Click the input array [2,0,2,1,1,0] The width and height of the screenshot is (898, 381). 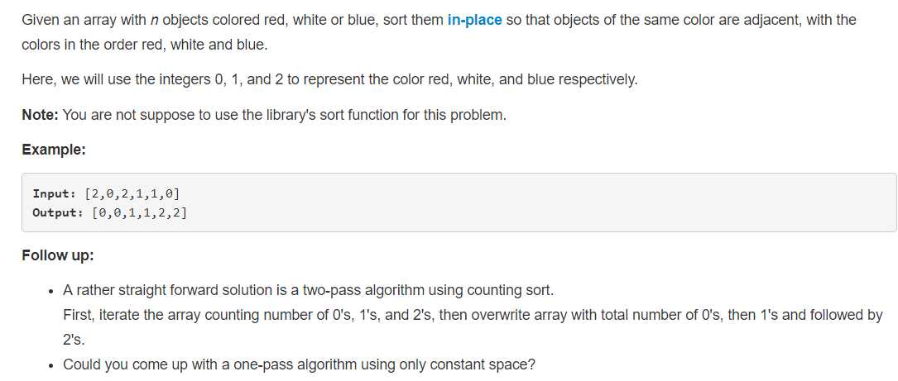[x=132, y=193]
